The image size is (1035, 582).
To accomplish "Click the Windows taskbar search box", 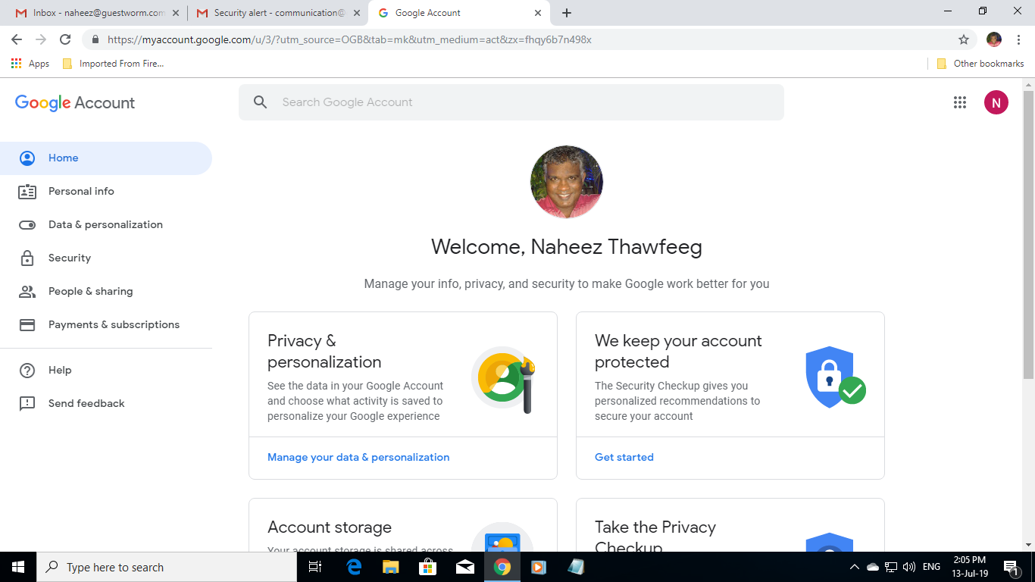I will point(167,567).
